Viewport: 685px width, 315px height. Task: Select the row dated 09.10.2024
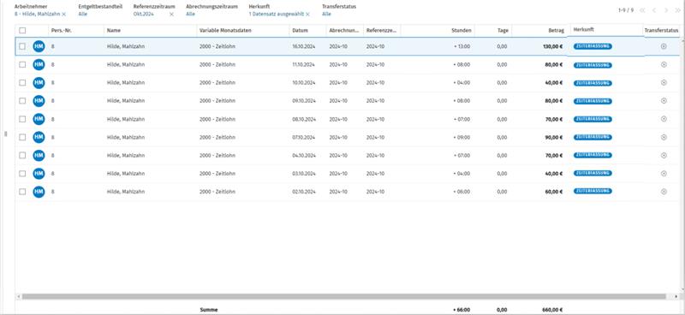coord(23,101)
